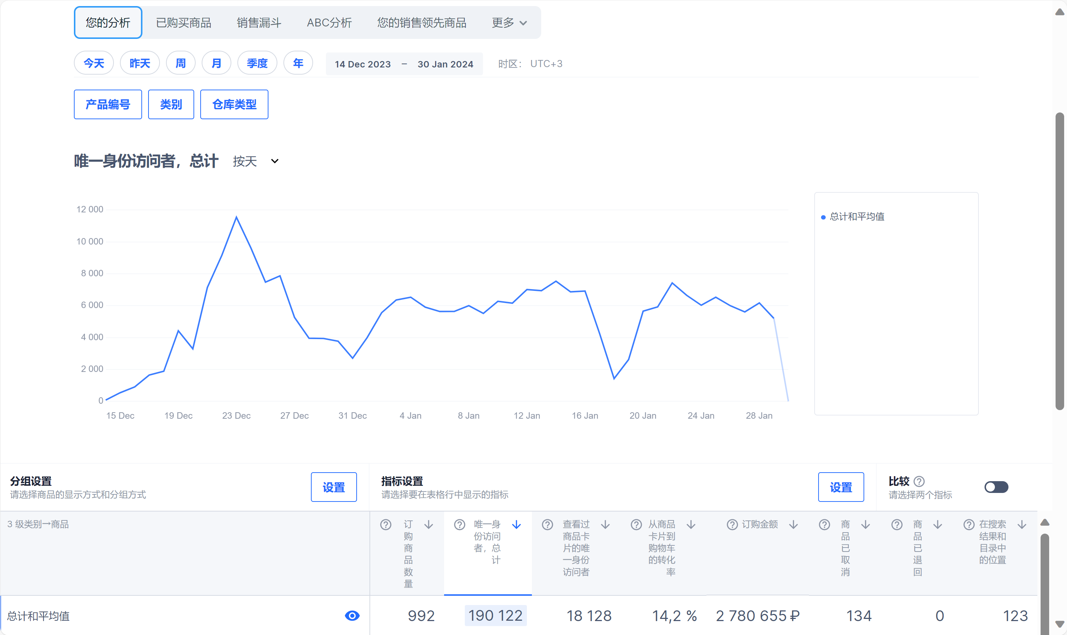Screen dimensions: 1067x635
Task: Click help icon next to 比较 label
Action: 919,482
